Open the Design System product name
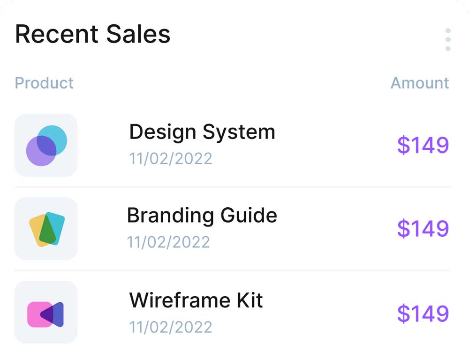The width and height of the screenshot is (469, 364). pyautogui.click(x=202, y=132)
